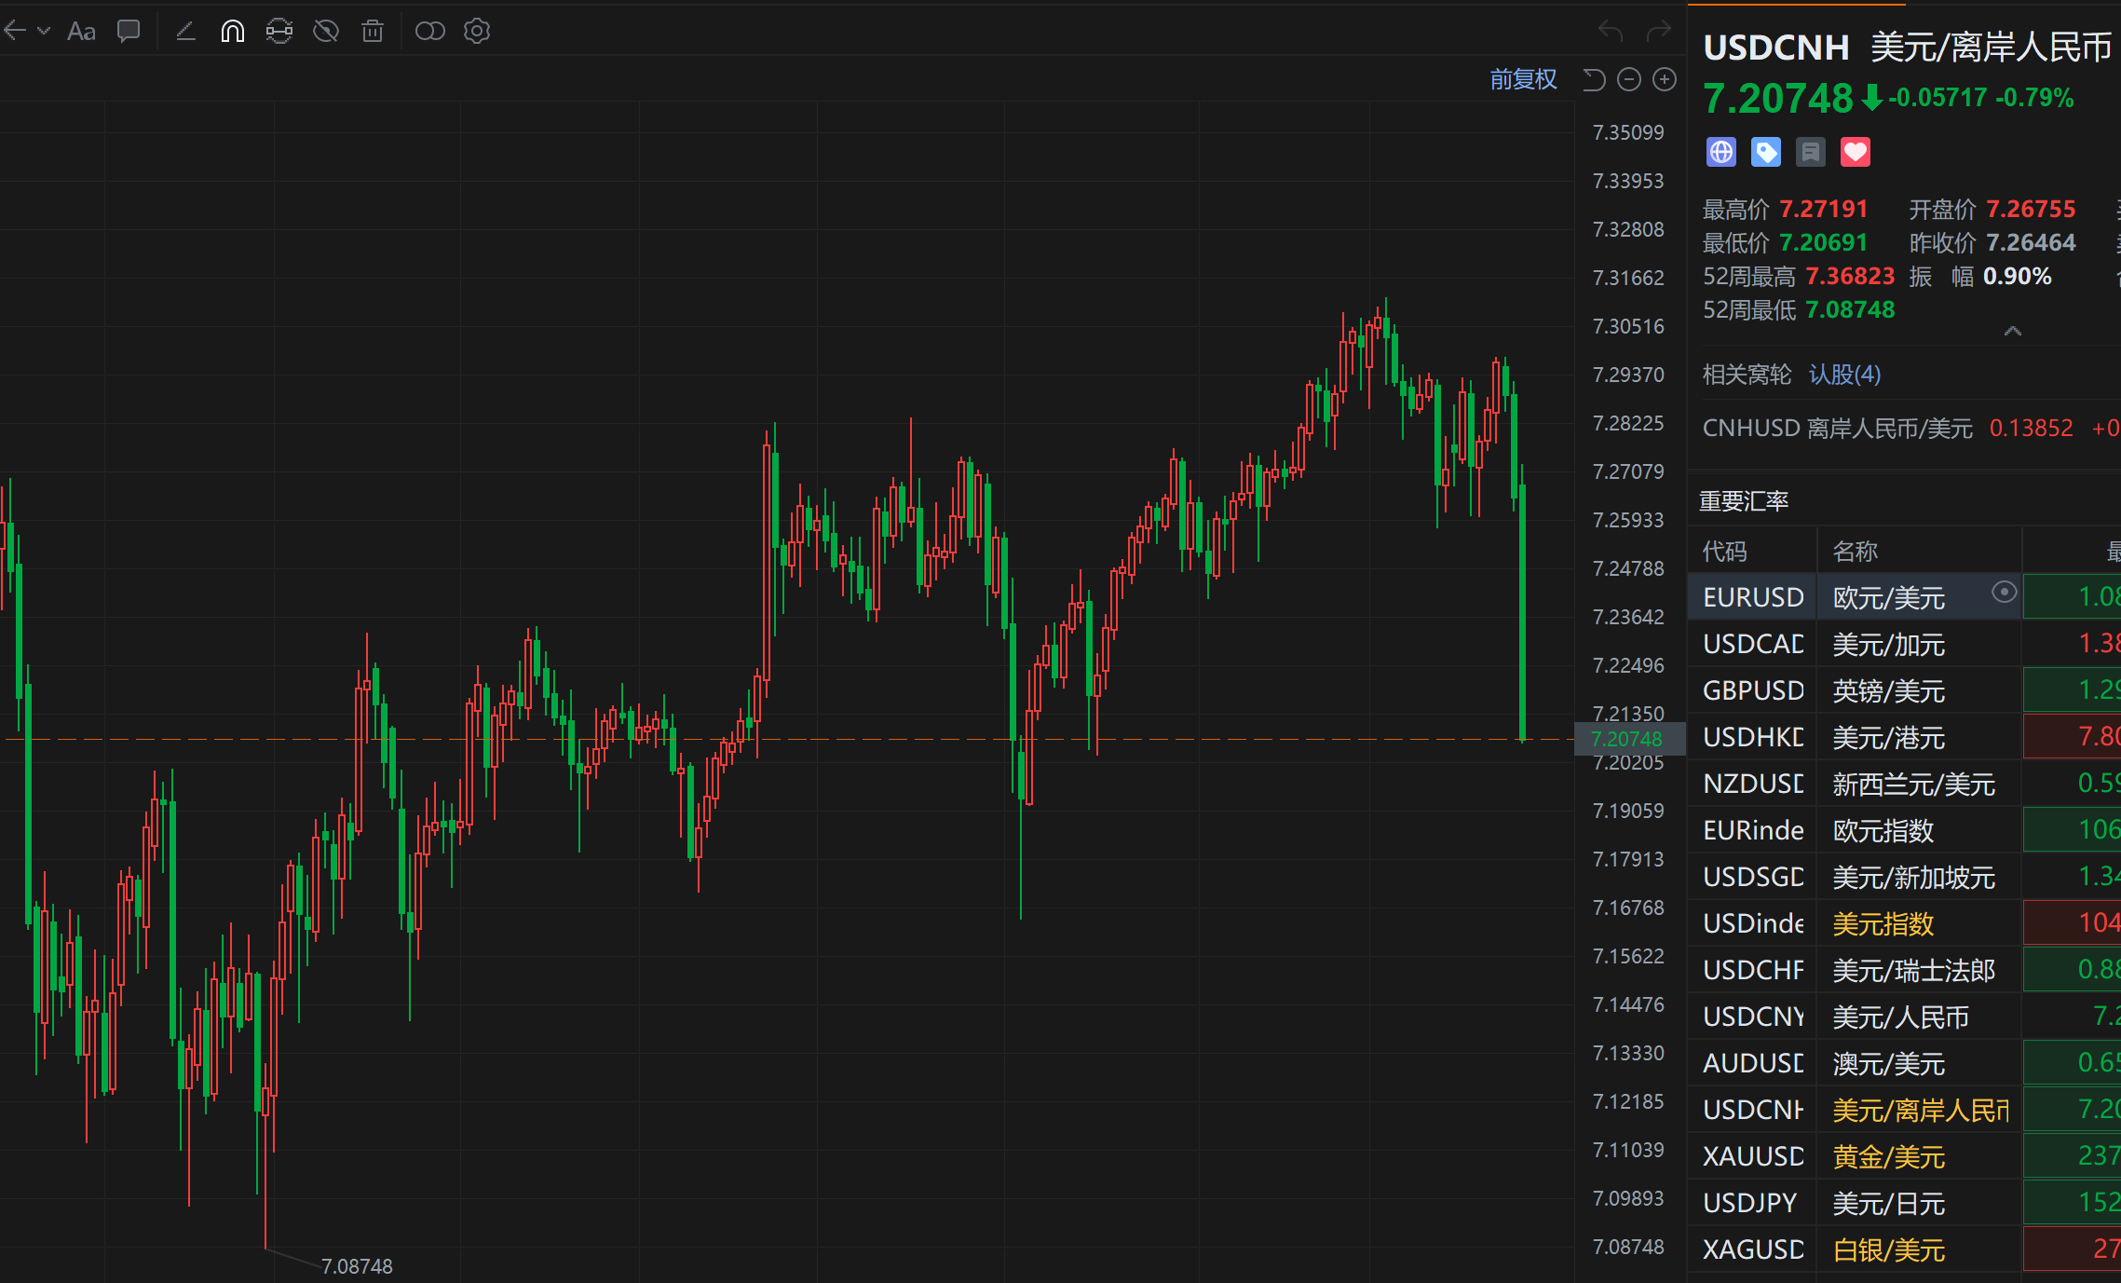Viewport: 2121px width, 1283px height.
Task: Reset chart zoom with circular arrow
Action: pos(1594,80)
